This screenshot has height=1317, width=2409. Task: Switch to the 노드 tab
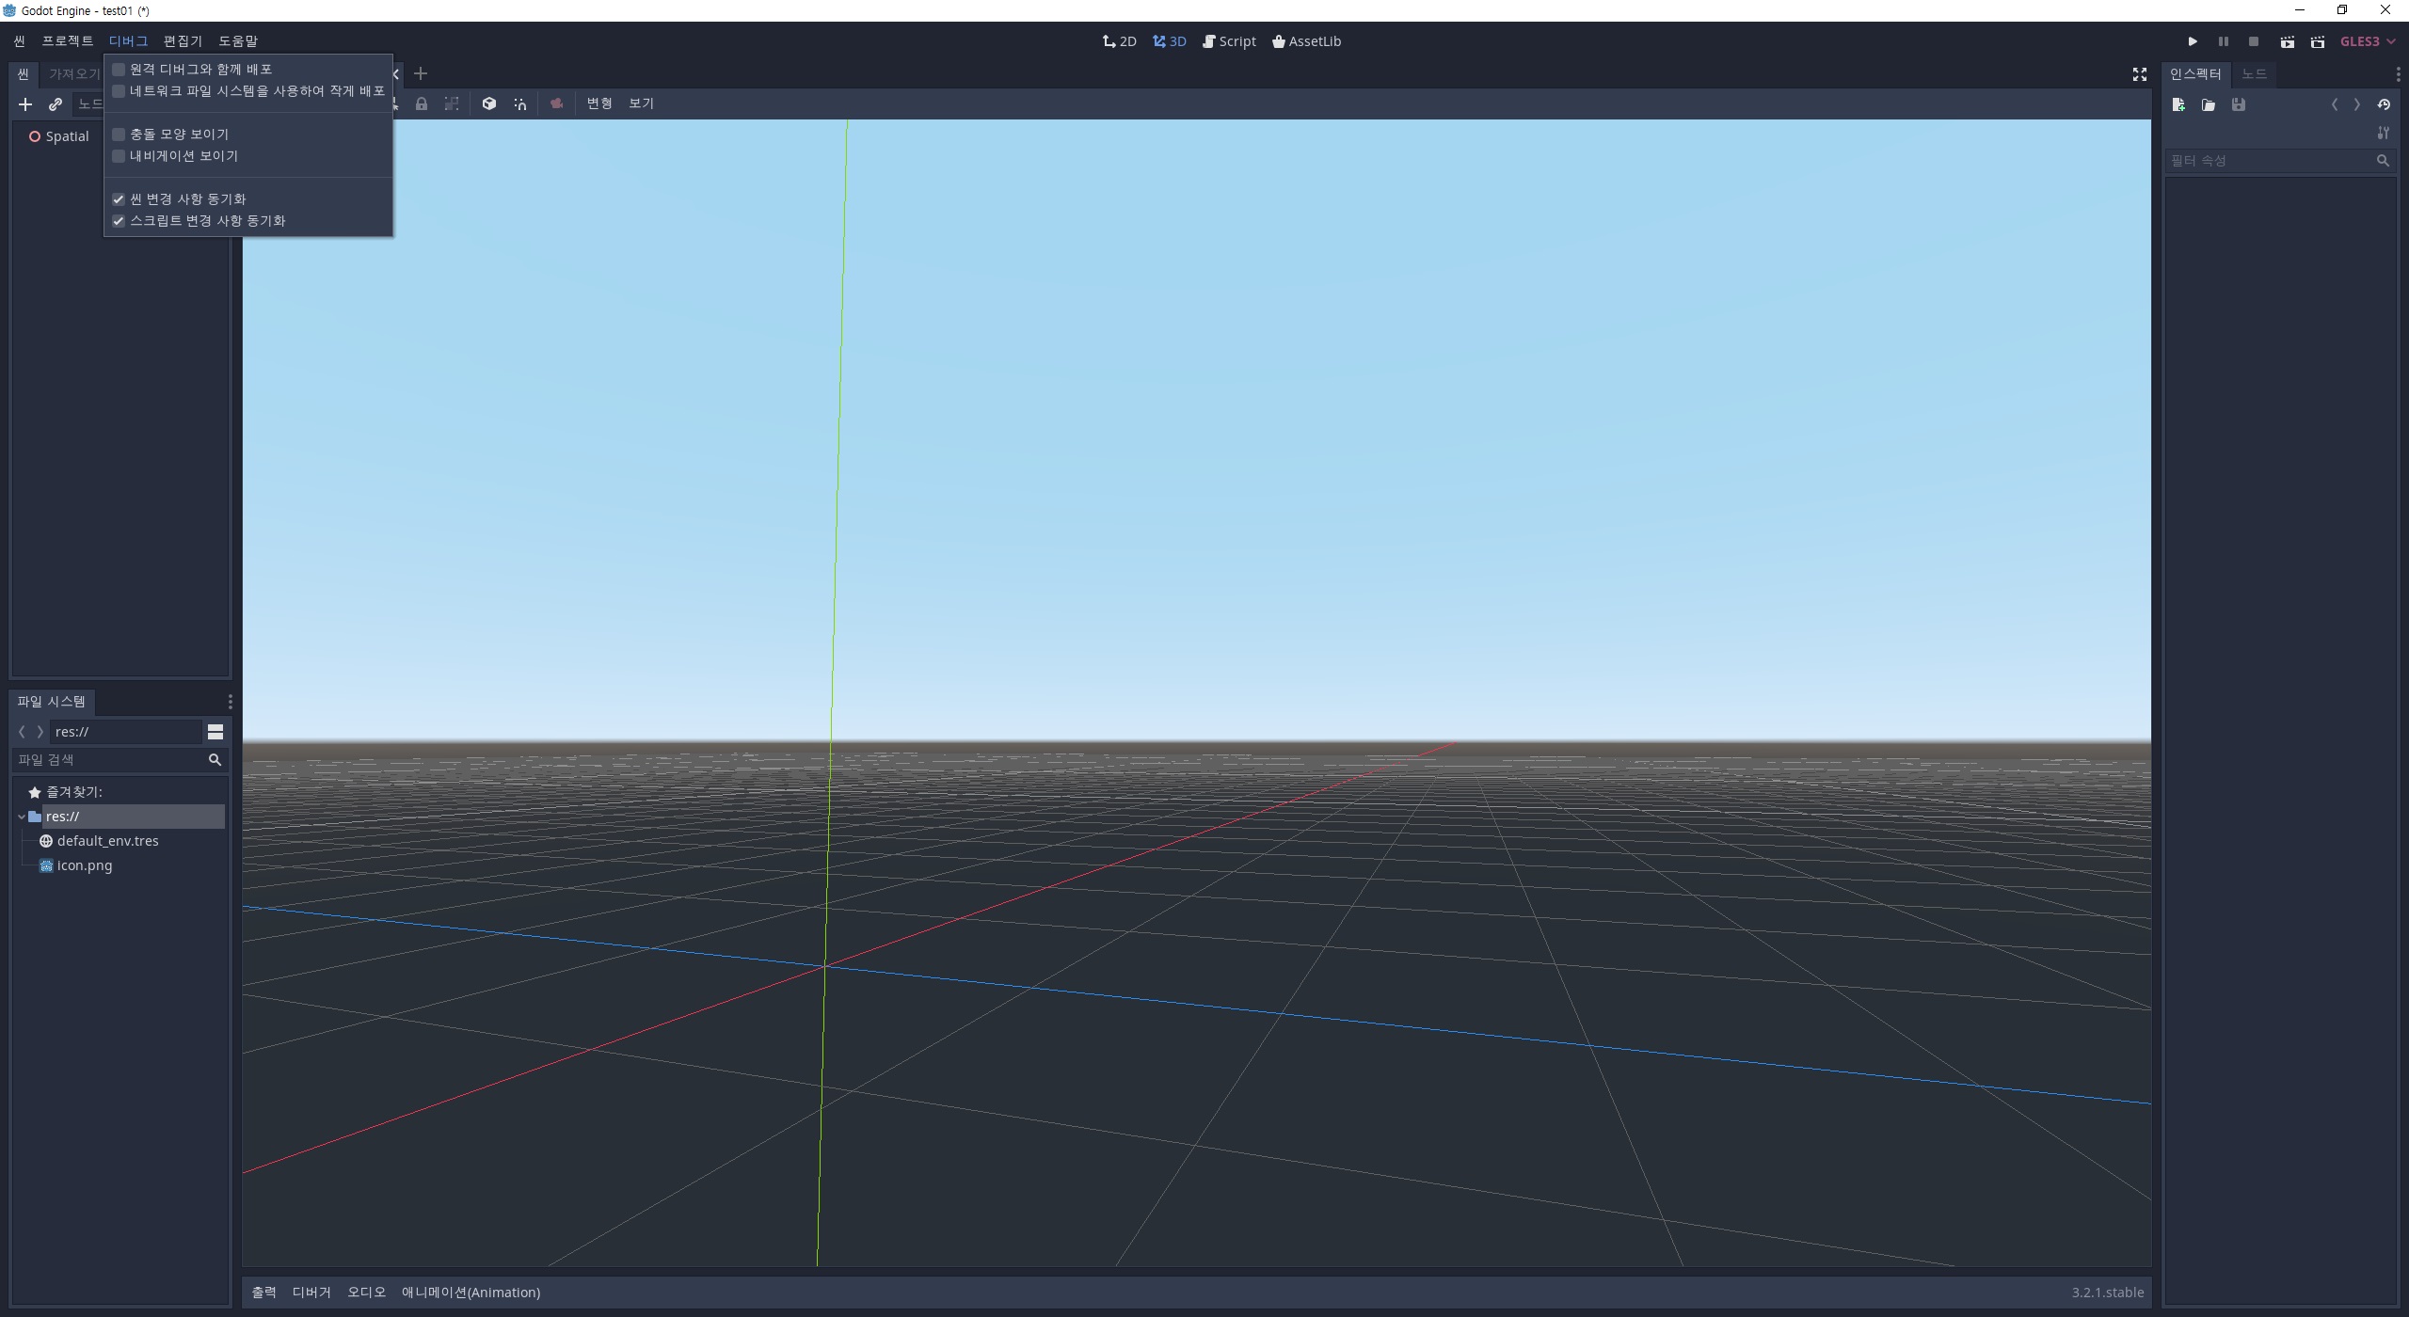pyautogui.click(x=2254, y=74)
